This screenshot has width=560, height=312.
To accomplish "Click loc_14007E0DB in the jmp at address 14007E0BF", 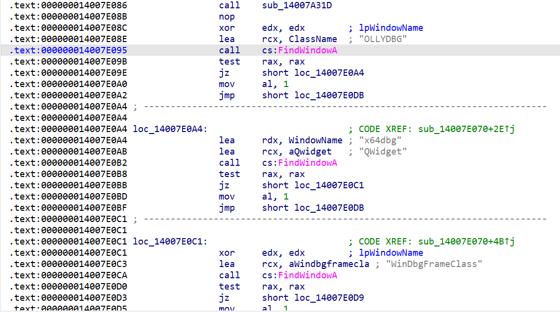I will coord(329,208).
